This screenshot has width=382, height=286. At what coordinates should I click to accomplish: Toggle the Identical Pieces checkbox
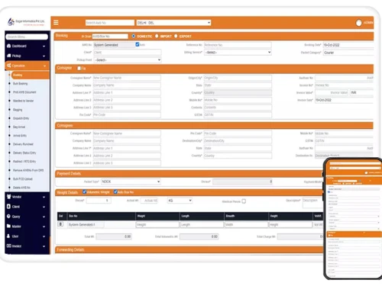[244, 201]
